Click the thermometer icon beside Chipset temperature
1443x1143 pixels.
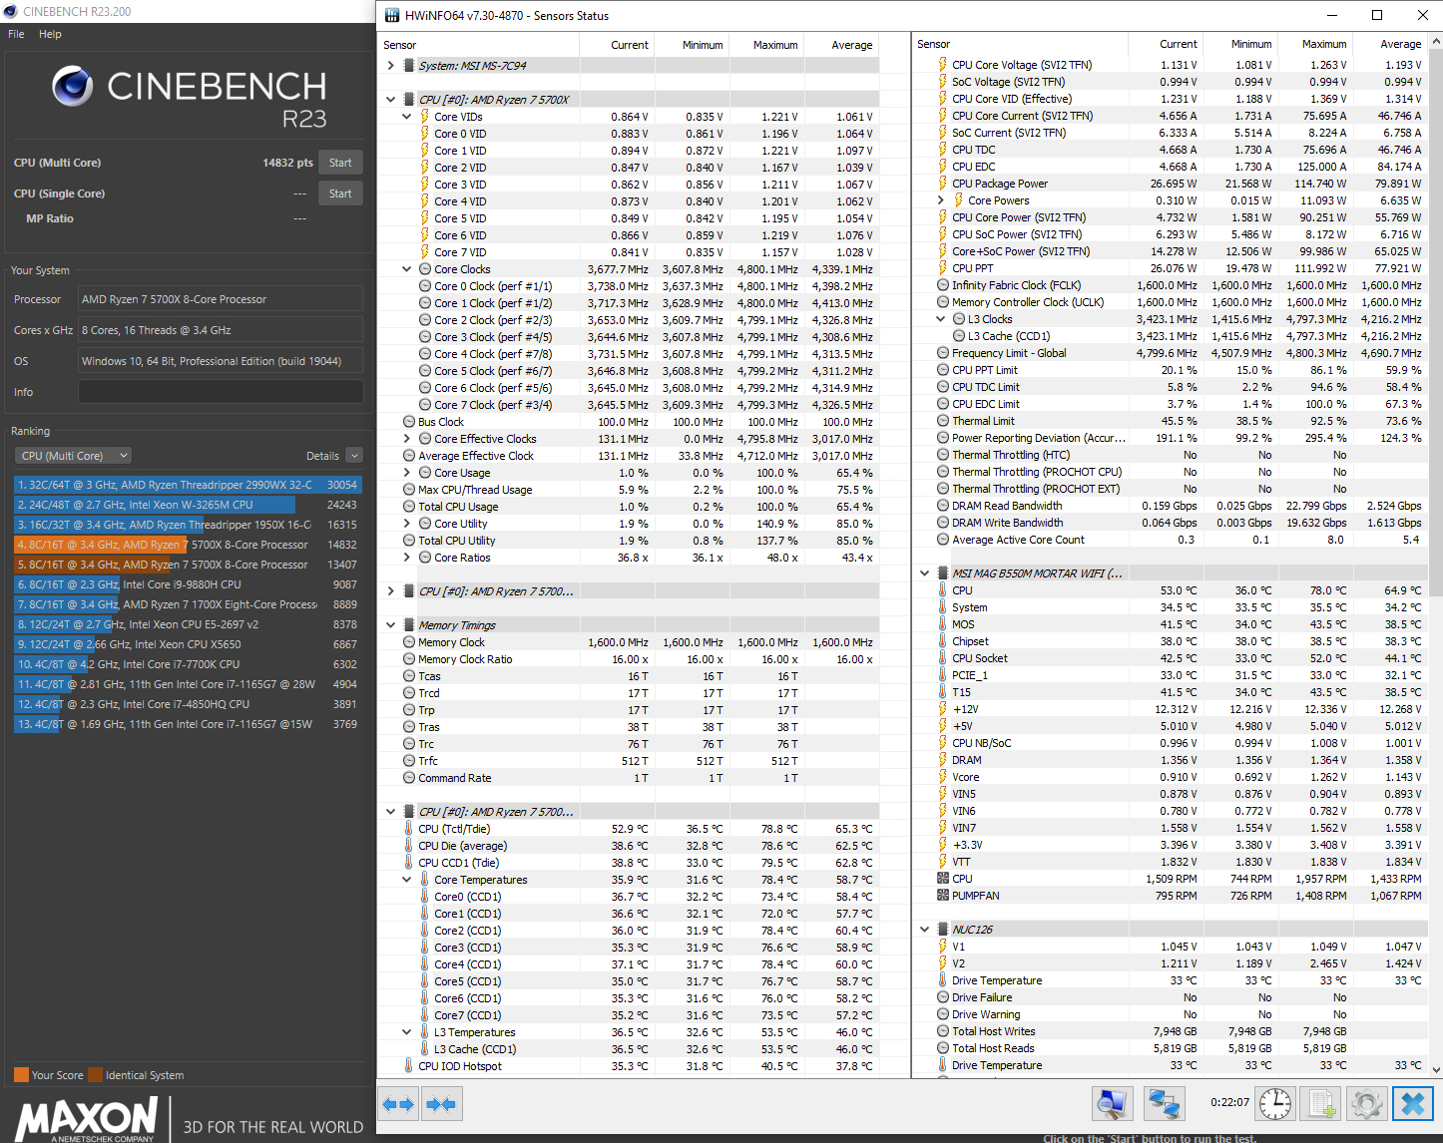pos(943,641)
